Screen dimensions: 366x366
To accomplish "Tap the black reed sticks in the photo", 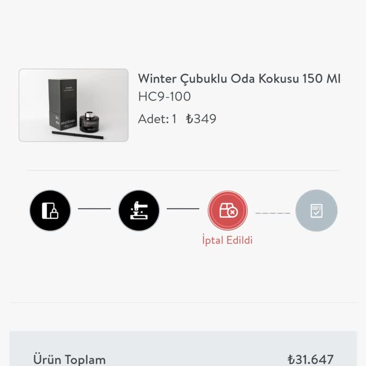I will click(76, 136).
